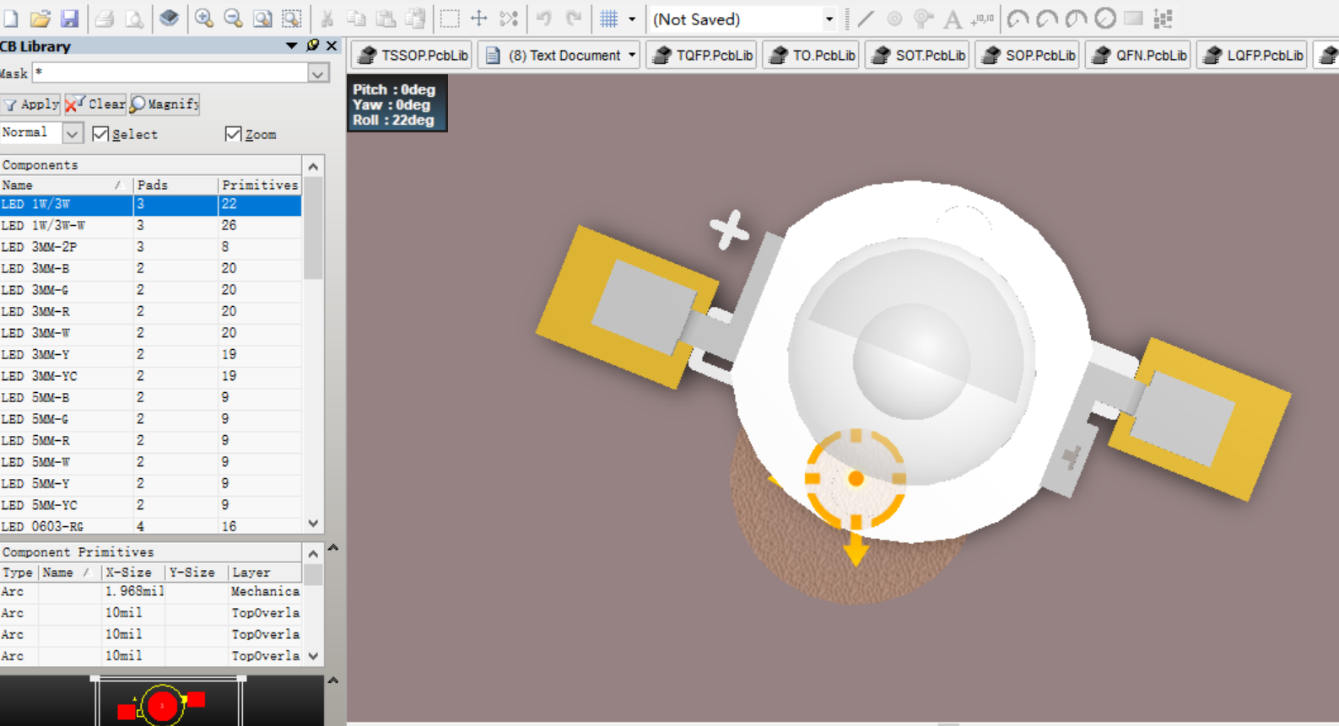Open the (Not Saved) view configuration dropdown
The image size is (1339, 726).
pyautogui.click(x=829, y=19)
